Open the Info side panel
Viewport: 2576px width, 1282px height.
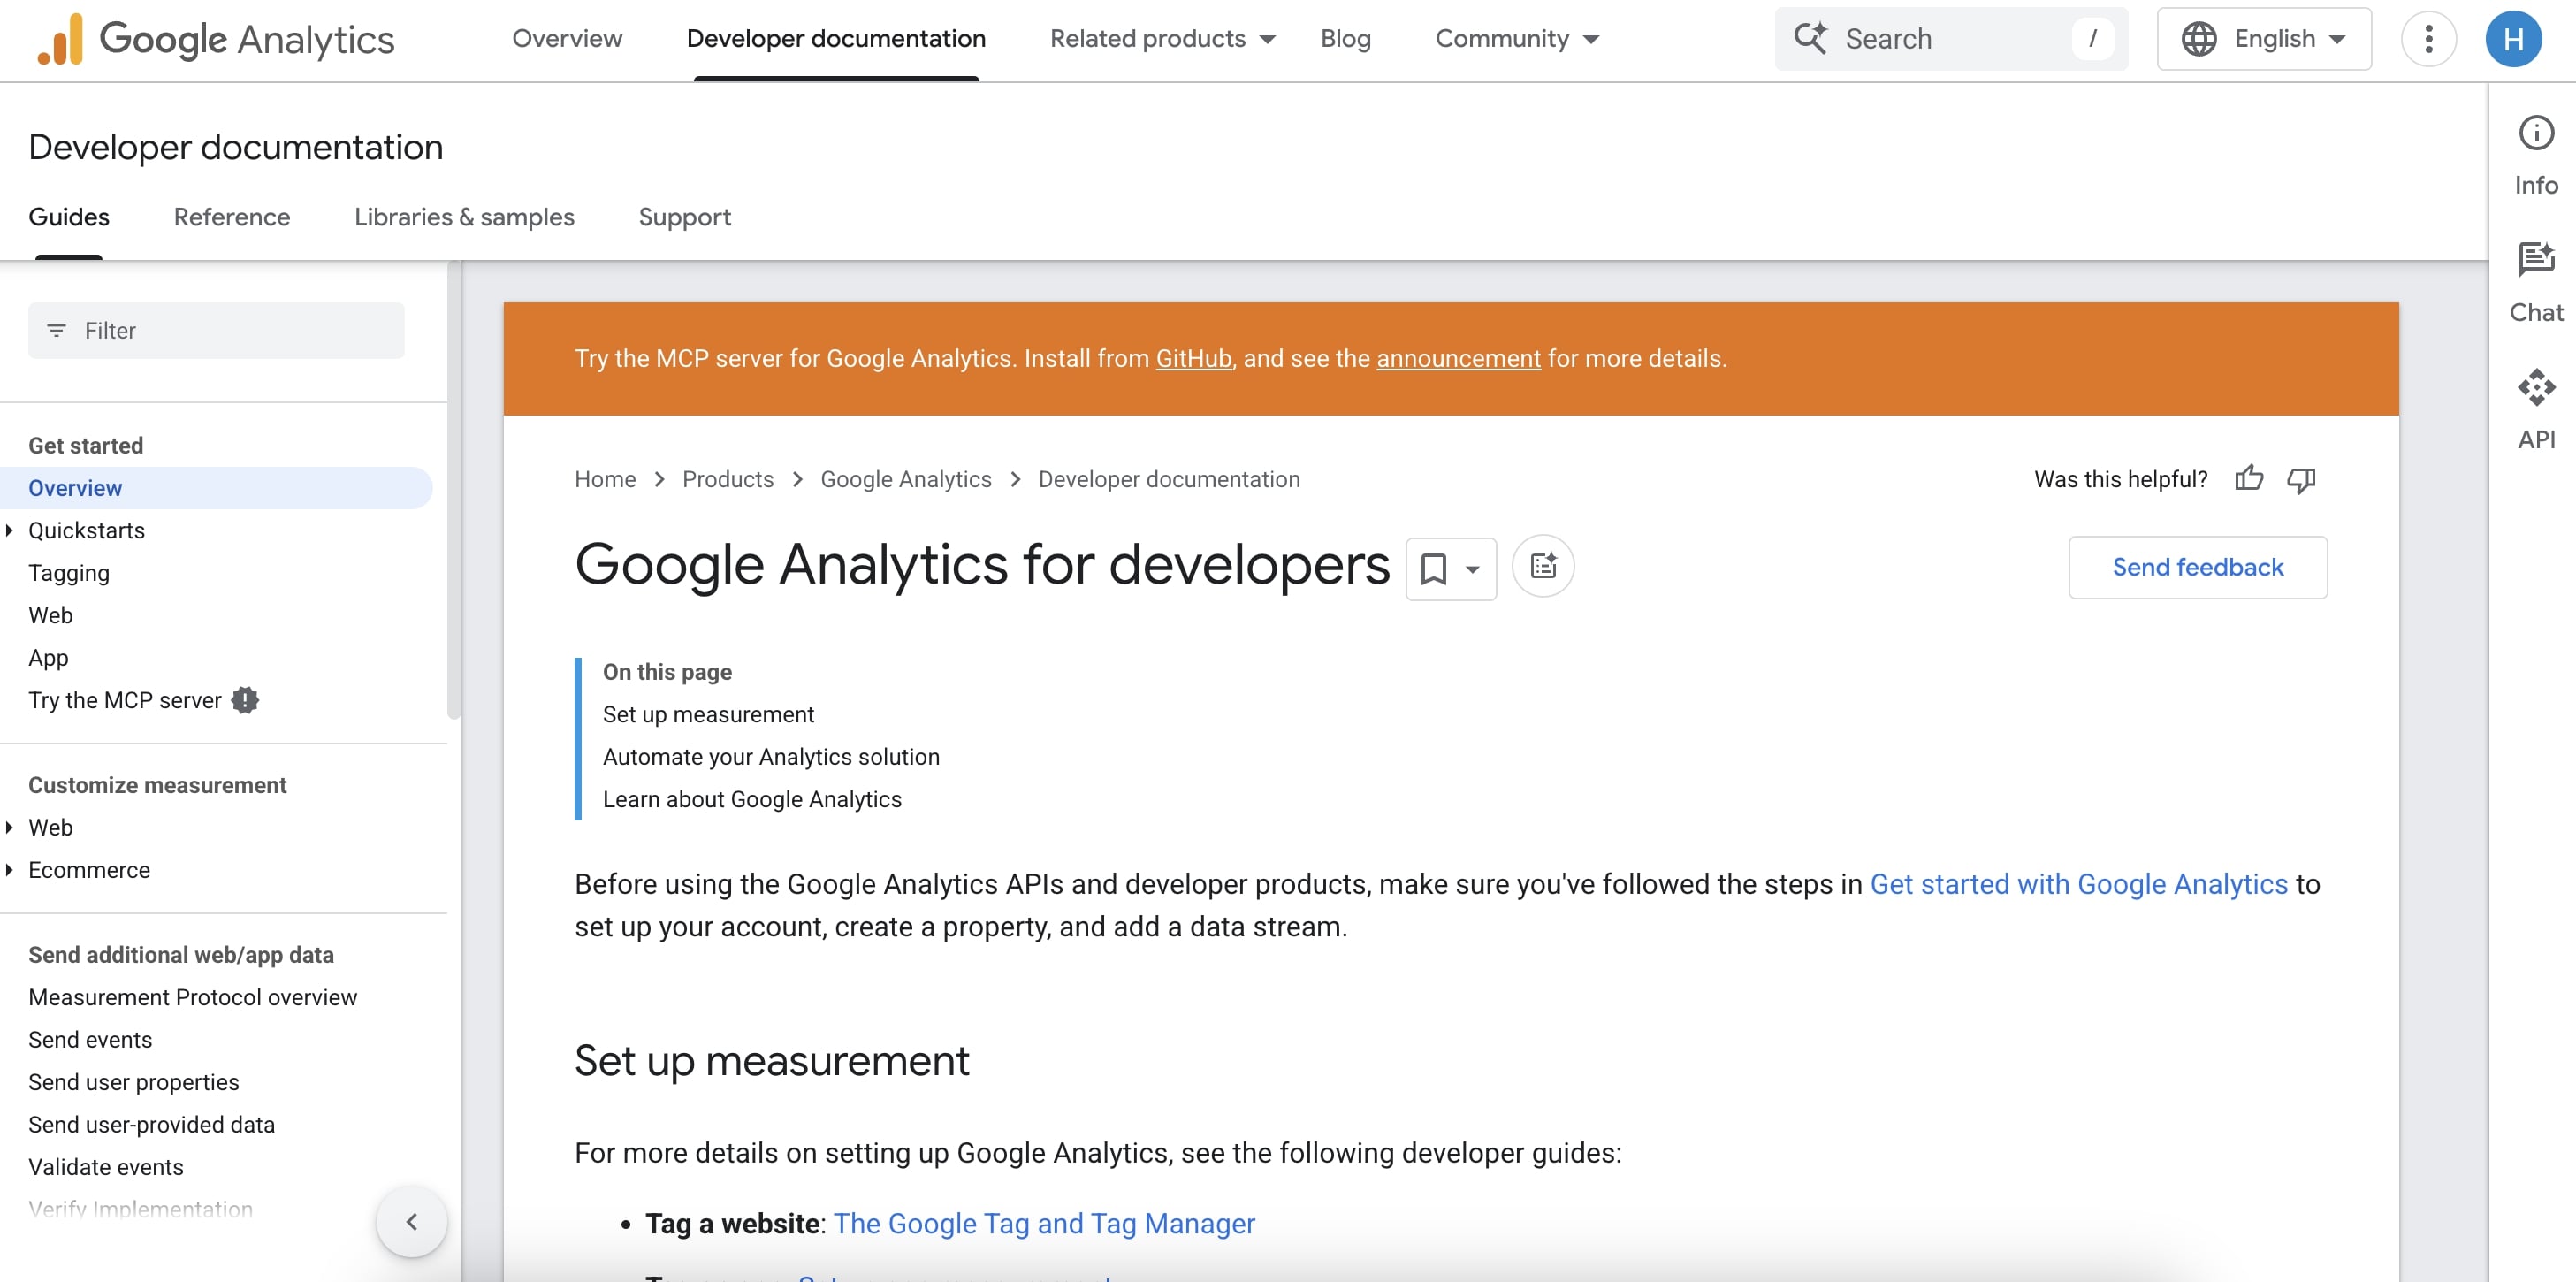click(2535, 156)
